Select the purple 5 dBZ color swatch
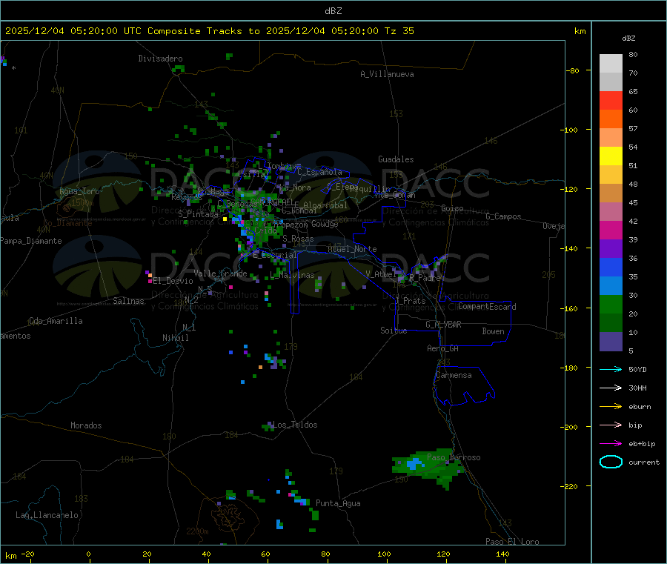This screenshot has height=564, width=667. [611, 342]
